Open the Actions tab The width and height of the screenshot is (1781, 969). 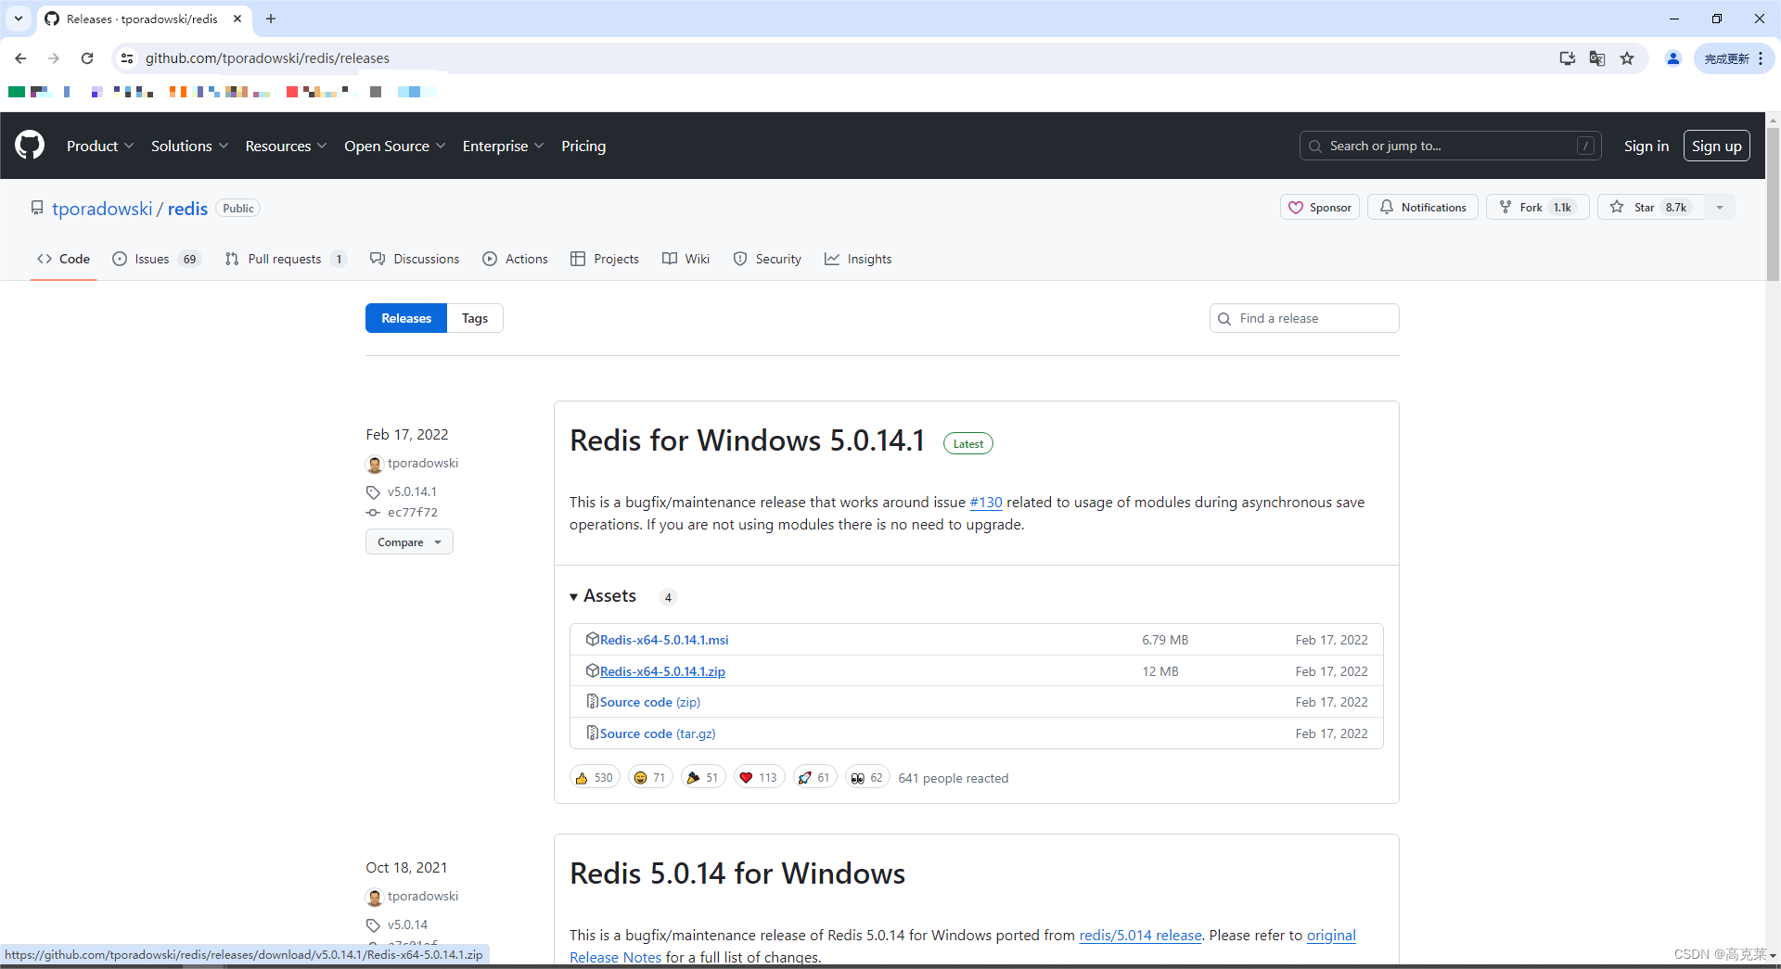515,259
